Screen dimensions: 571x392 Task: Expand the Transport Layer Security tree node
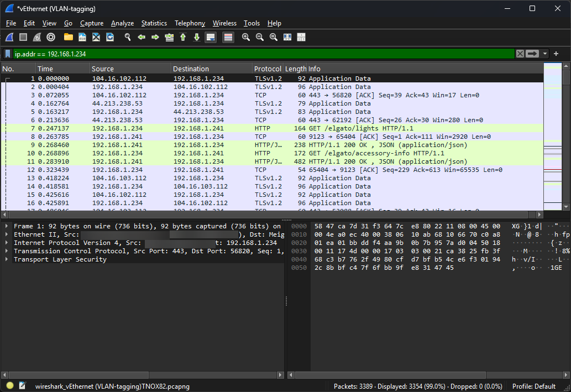point(7,259)
